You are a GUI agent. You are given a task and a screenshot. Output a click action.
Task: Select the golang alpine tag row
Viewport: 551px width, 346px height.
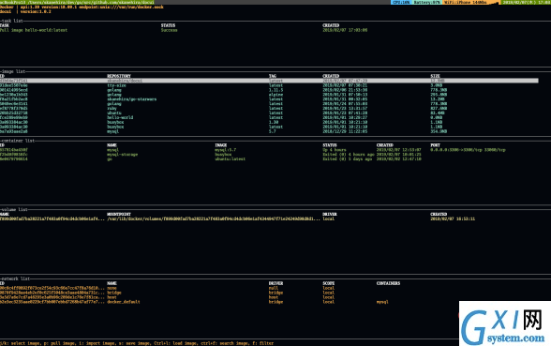point(269,95)
